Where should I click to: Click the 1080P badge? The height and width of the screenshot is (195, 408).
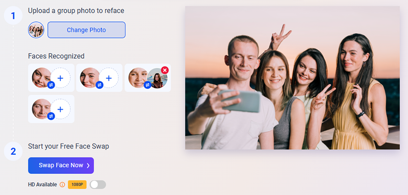click(77, 185)
